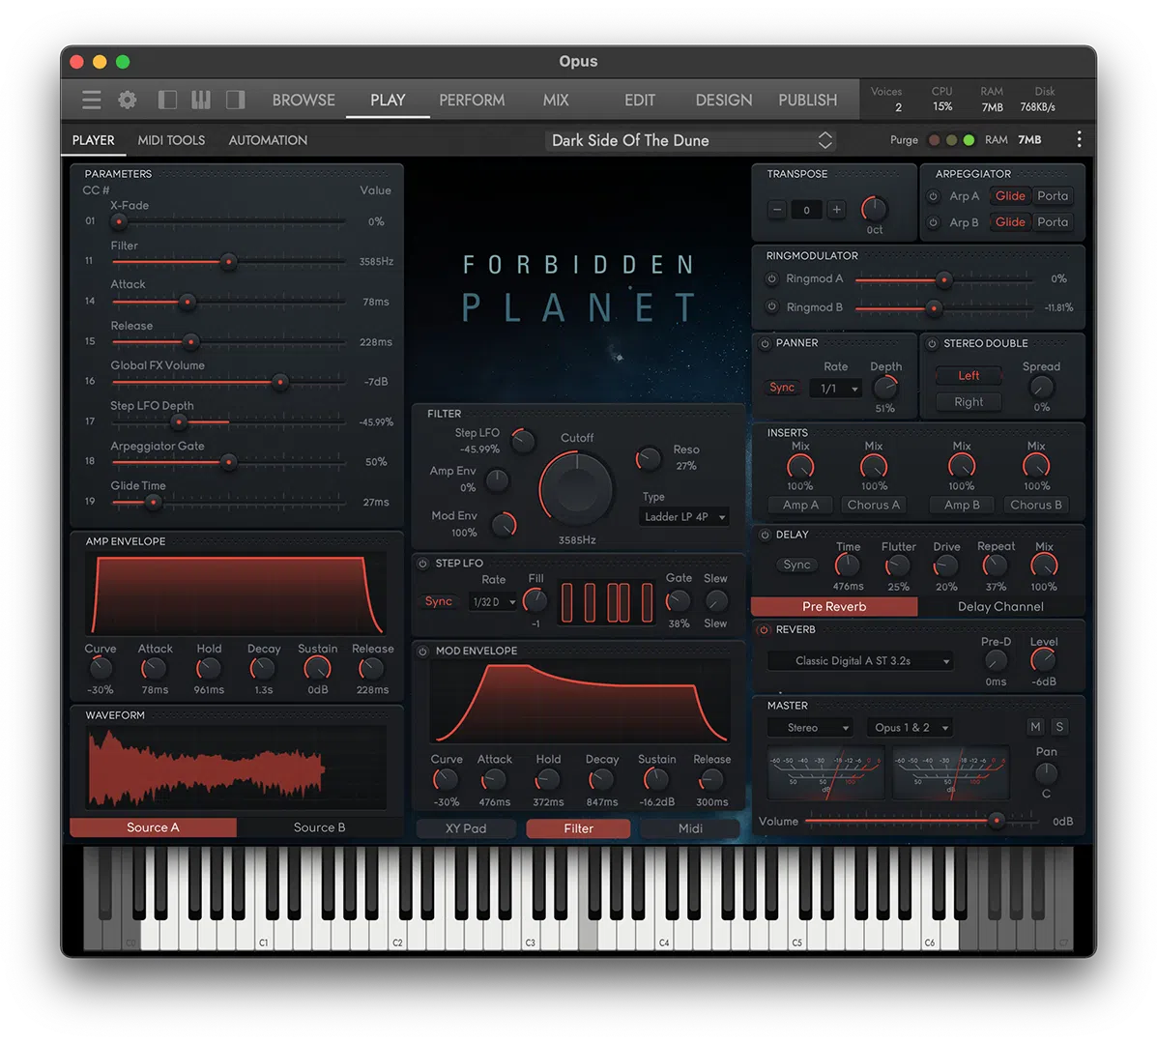Toggle Sync in the Delay section
1157x1044 pixels.
pos(796,564)
